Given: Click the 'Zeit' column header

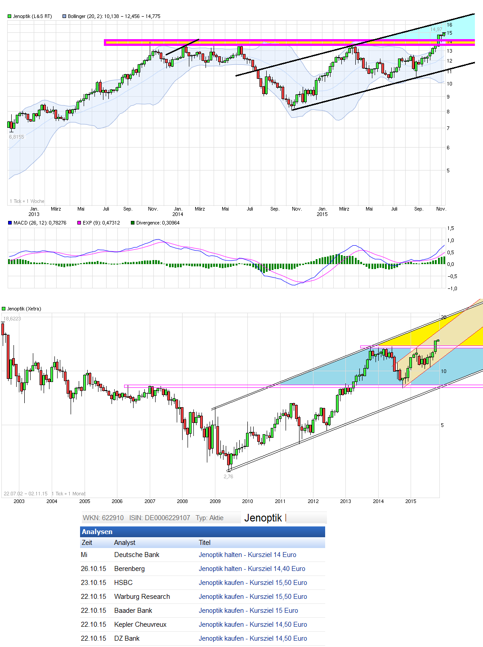Looking at the screenshot, I should click(x=87, y=543).
